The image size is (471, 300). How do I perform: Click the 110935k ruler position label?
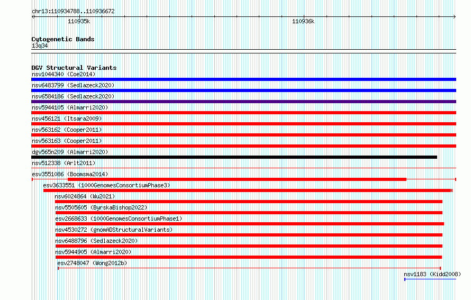pyautogui.click(x=79, y=21)
